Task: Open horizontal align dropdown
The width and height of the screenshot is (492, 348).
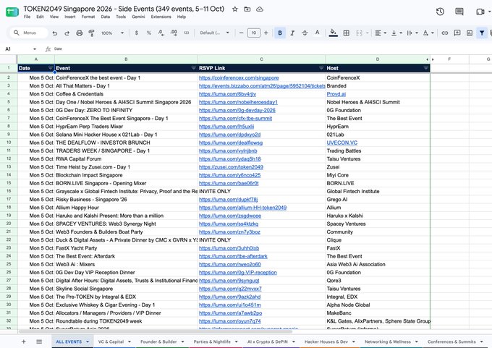Action: point(381,33)
